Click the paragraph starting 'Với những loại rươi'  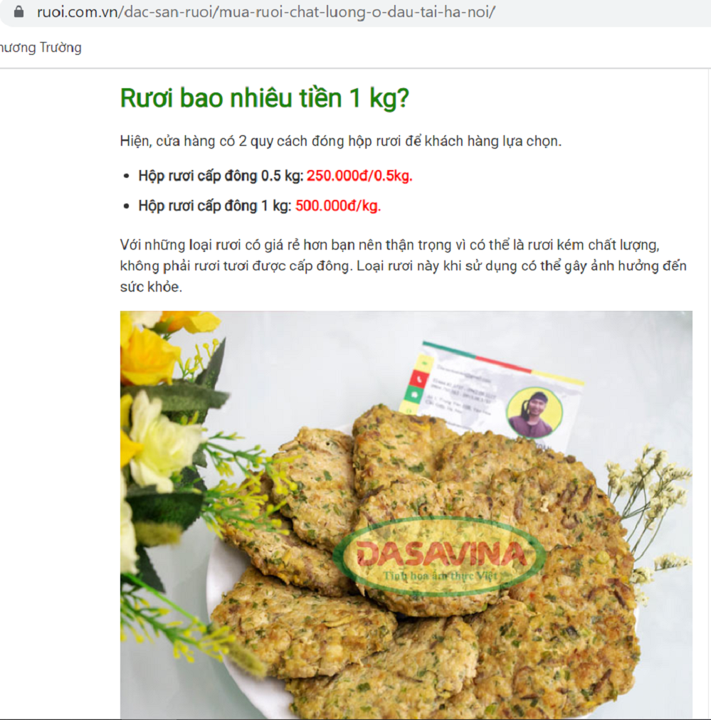(x=403, y=266)
